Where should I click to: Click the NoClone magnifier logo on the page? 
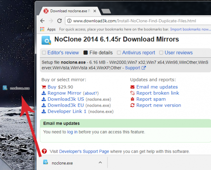coord(46,40)
